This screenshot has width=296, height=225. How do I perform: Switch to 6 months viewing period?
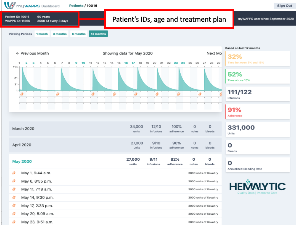pyautogui.click(x=78, y=34)
